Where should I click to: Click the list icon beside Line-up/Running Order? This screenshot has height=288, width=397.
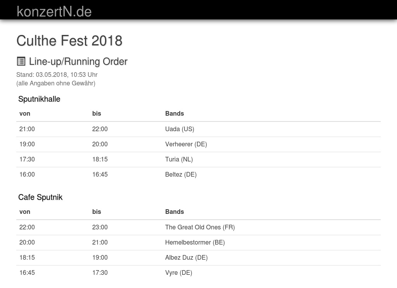coord(21,61)
